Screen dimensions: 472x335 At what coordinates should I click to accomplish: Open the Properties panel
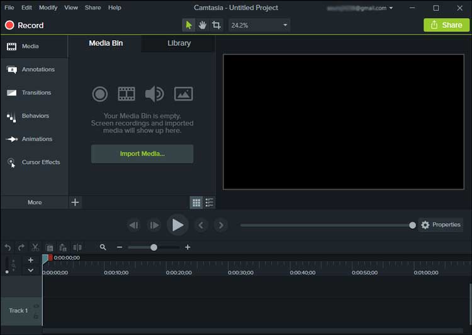point(441,224)
